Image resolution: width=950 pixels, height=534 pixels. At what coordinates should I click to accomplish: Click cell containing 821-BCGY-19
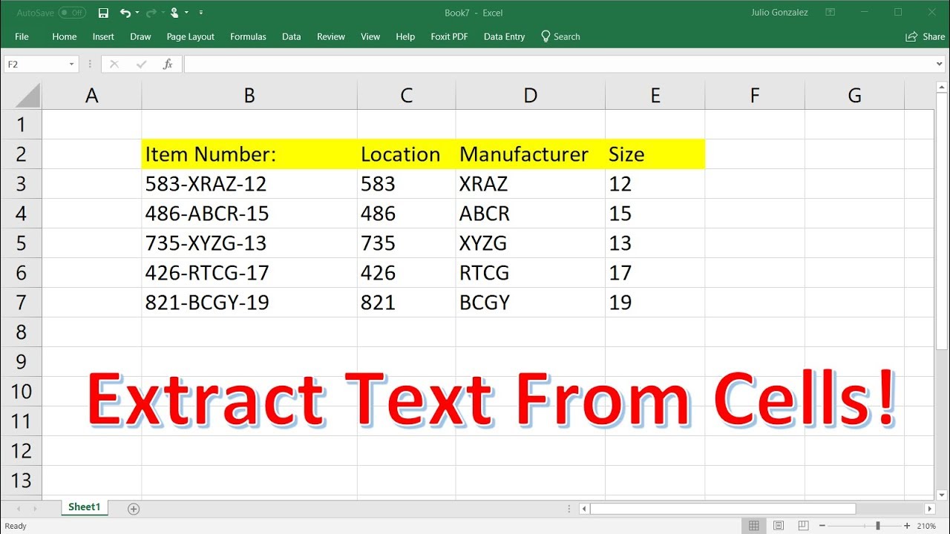(249, 303)
